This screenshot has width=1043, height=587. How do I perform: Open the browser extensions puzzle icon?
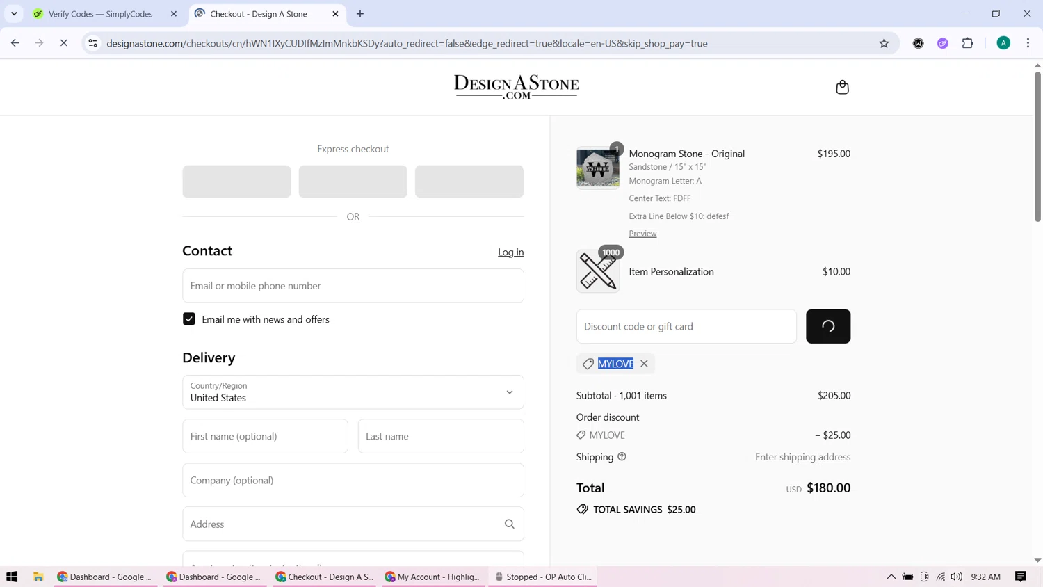coord(967,43)
